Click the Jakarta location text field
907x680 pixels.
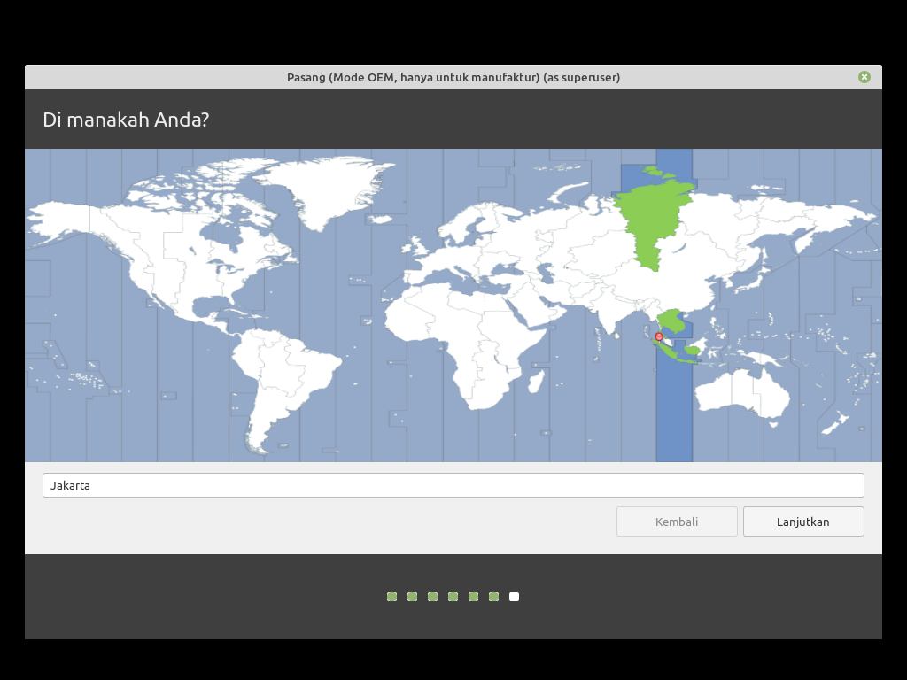pos(453,485)
